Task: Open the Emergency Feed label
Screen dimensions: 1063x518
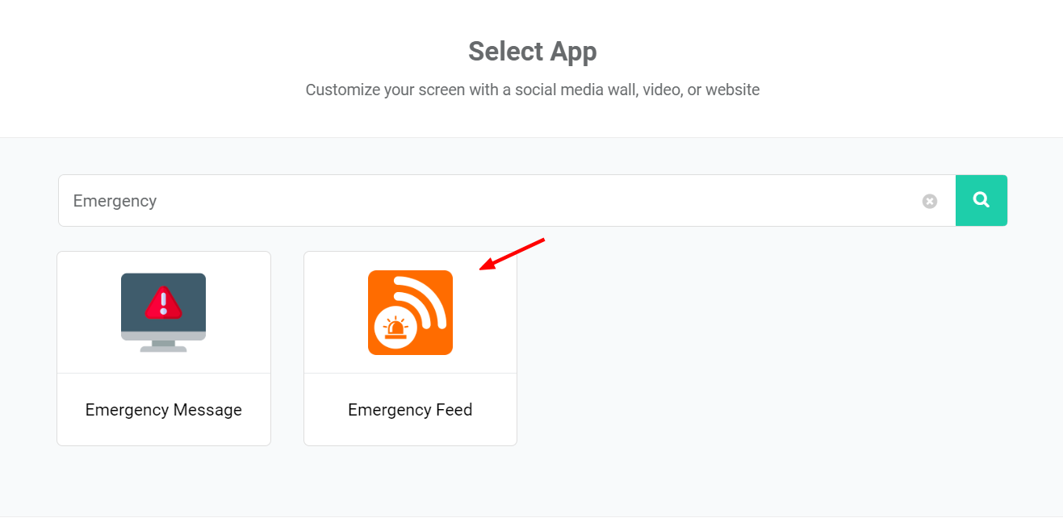Action: pos(410,410)
